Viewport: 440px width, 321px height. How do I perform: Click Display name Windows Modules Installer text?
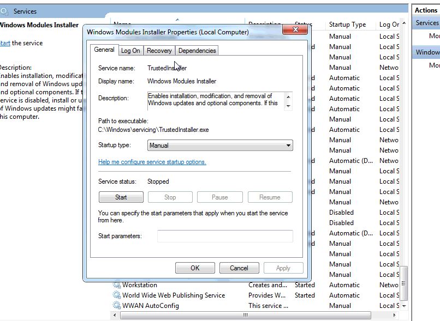(182, 81)
